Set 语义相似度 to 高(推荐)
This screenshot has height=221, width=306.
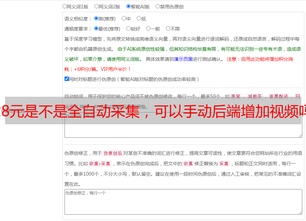coord(96,18)
